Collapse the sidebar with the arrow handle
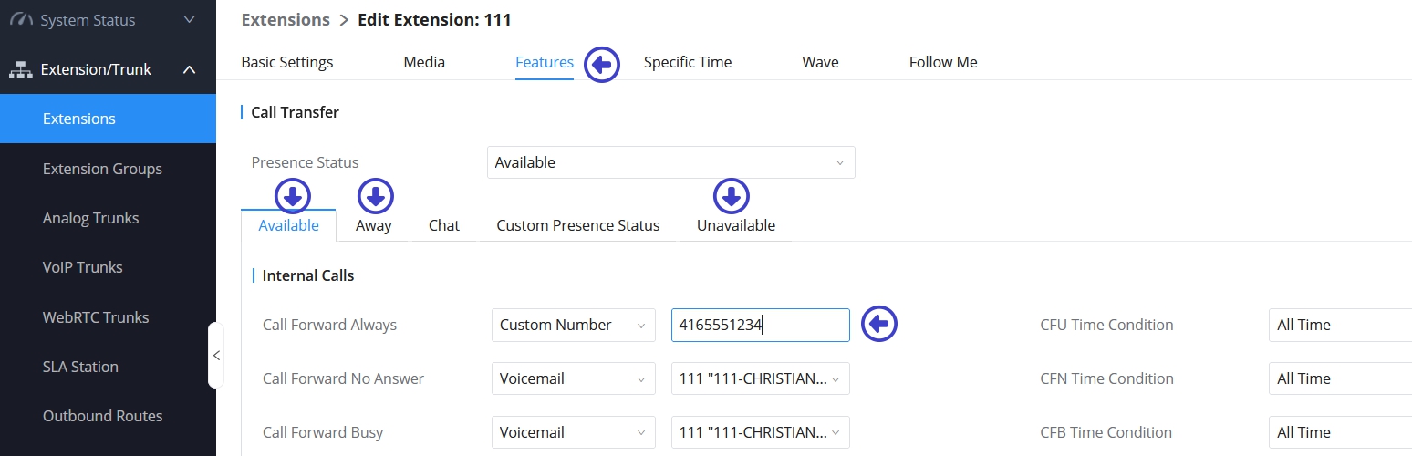The width and height of the screenshot is (1412, 456). tap(216, 355)
